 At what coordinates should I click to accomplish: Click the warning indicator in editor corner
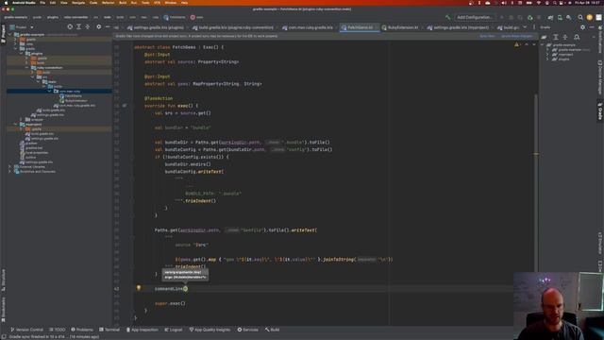coord(516,44)
